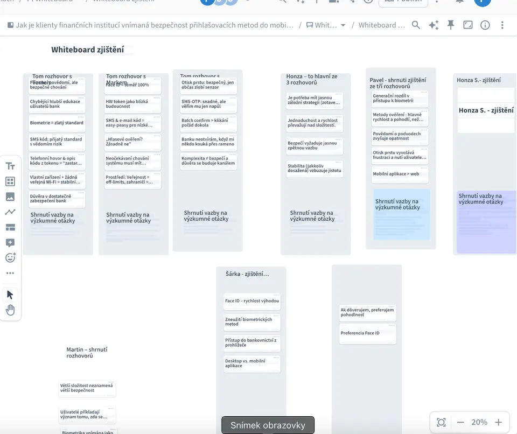Open the emoji sticker tool
The image size is (517, 434).
10,257
